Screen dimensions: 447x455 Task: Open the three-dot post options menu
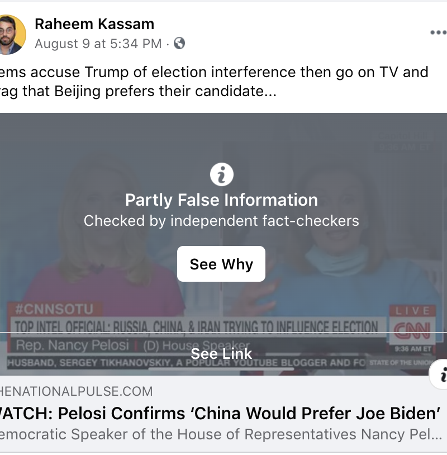(x=438, y=32)
